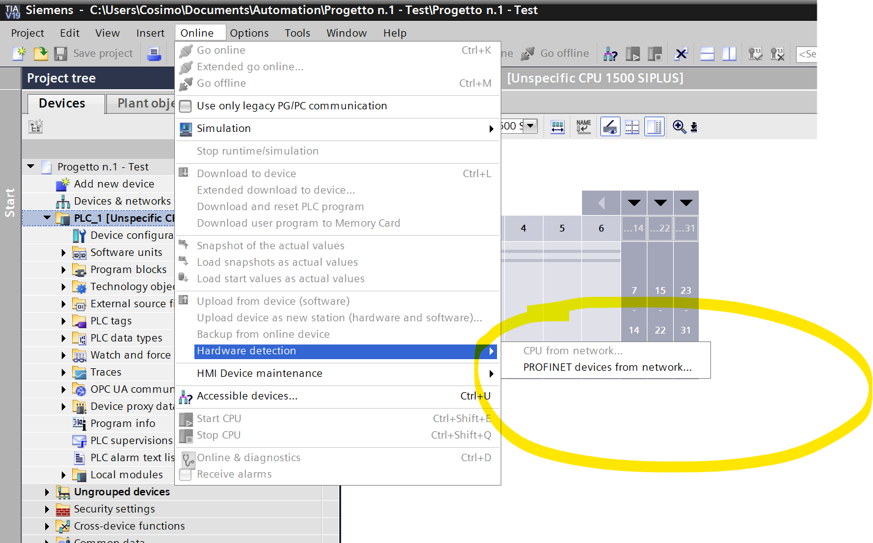
Task: Open the Project menu
Action: coord(28,33)
